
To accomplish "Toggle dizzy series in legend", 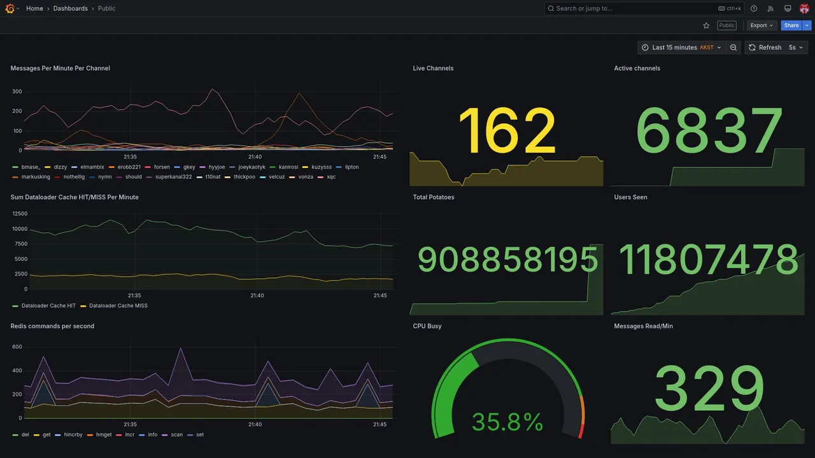I will 60,167.
